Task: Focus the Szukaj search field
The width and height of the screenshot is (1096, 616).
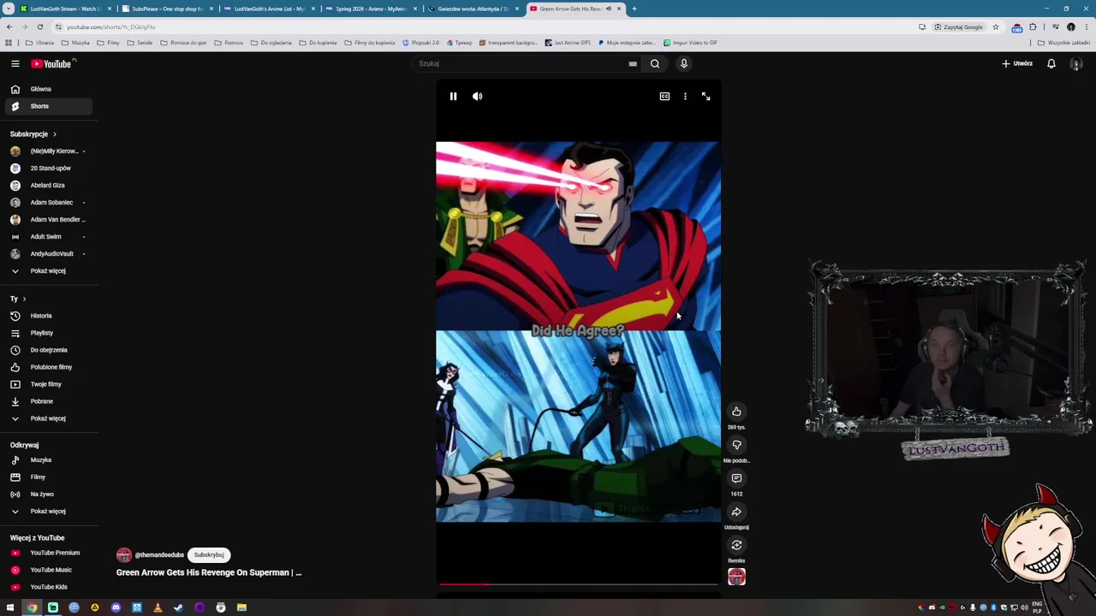Action: 522,63
